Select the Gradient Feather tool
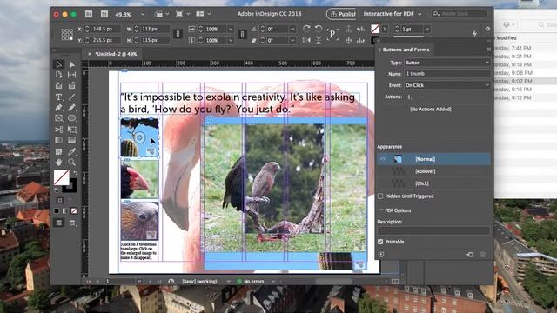 tap(71, 140)
